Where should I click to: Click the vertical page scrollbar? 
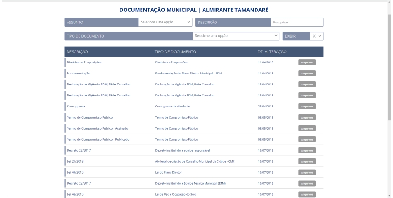coord(390,92)
